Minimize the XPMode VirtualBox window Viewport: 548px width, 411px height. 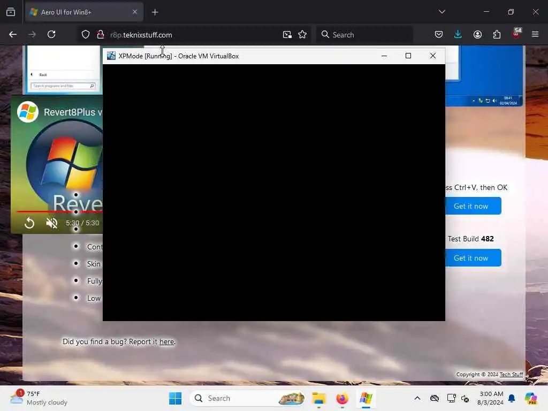tap(384, 56)
